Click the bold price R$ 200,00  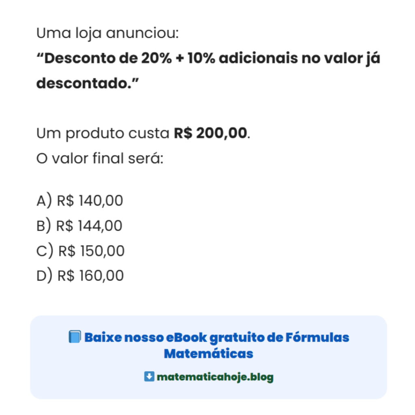coord(211,133)
